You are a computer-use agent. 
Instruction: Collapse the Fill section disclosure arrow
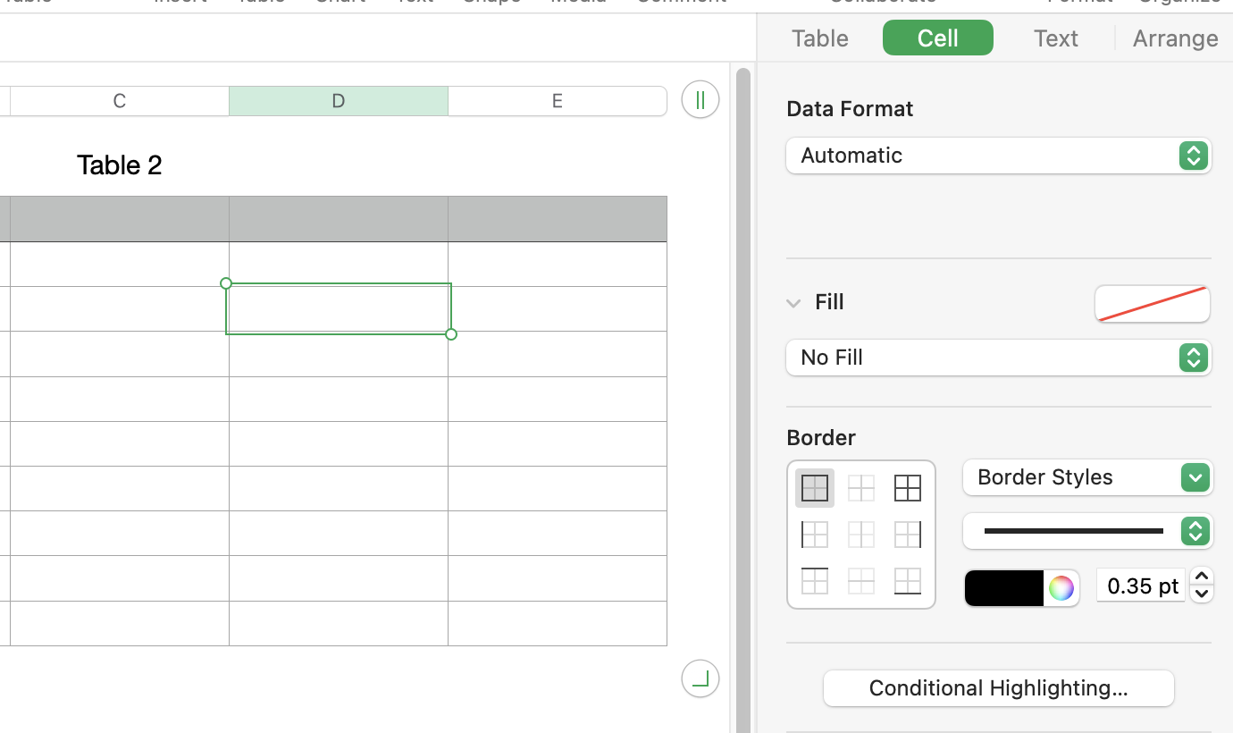point(793,303)
